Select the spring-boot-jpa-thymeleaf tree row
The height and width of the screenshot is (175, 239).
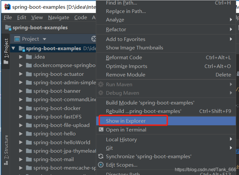[x=53, y=151]
